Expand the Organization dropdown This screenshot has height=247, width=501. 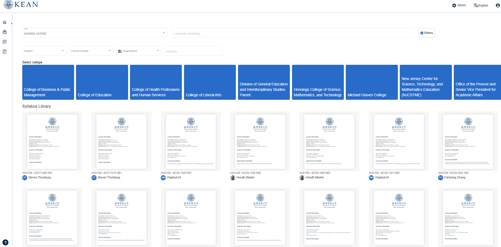click(x=139, y=51)
